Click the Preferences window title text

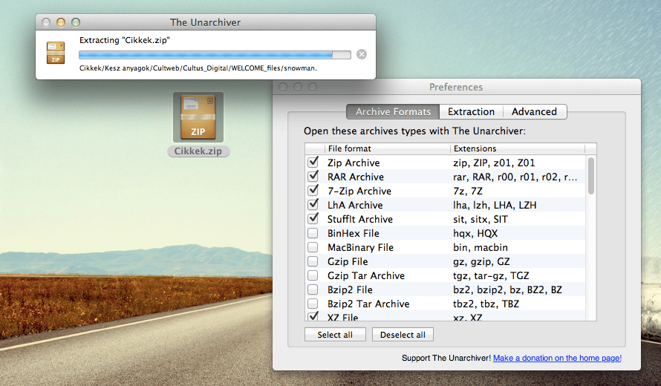click(456, 87)
